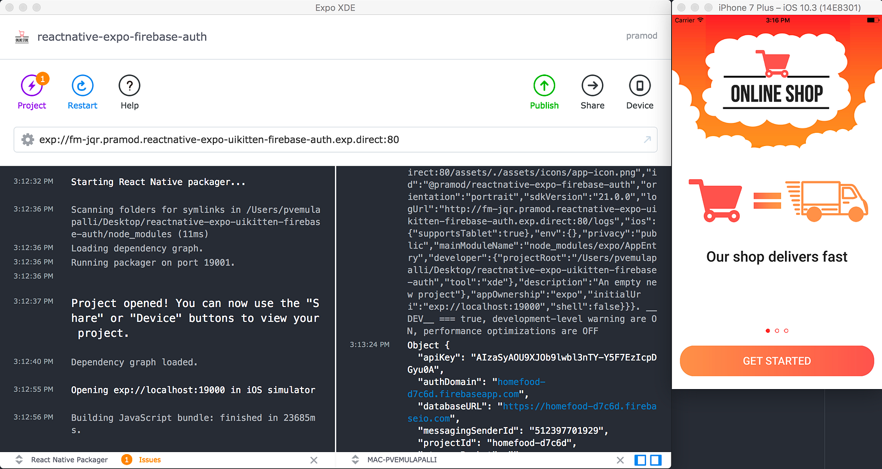Viewport: 882px width, 469px height.
Task: Select the second page dot in simulator
Action: point(777,331)
